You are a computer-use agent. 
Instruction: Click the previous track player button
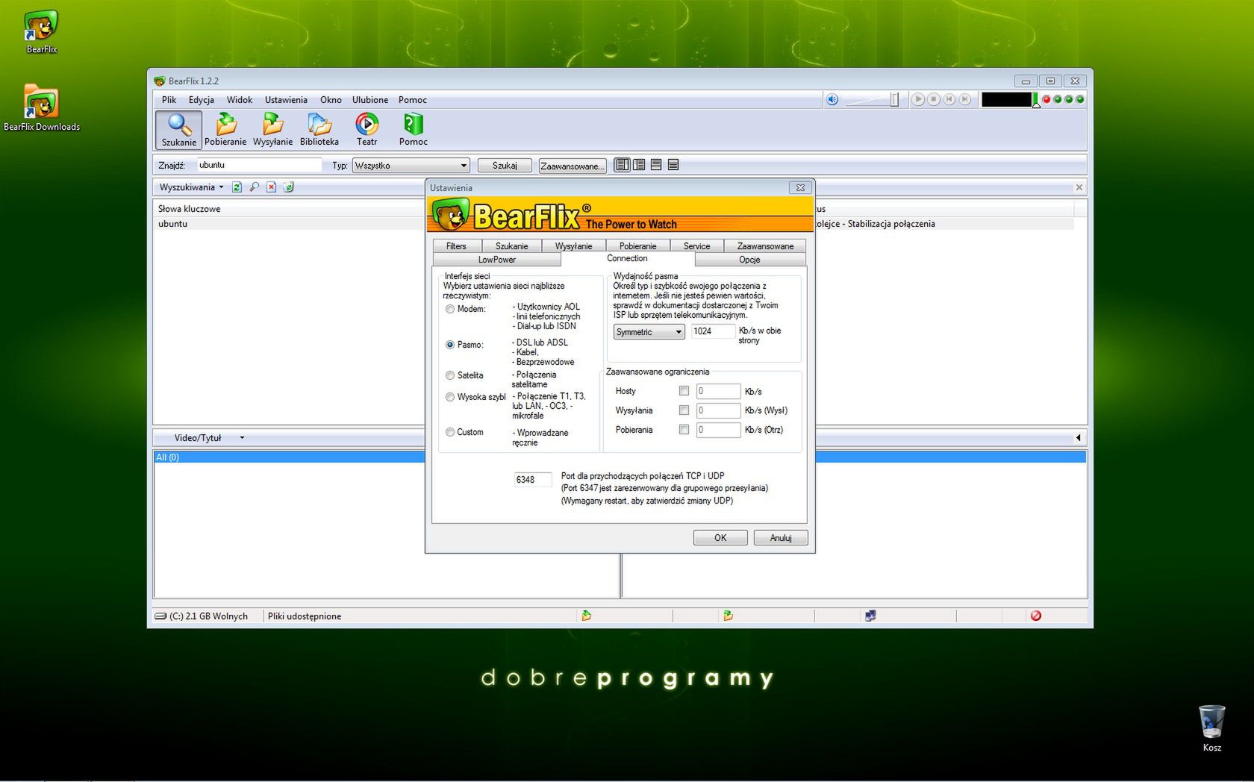click(949, 99)
